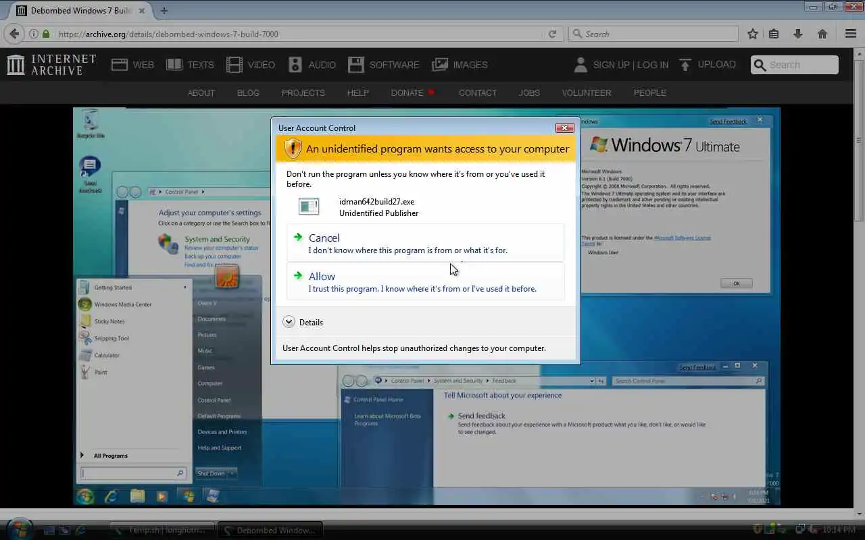
Task: Click the Unidentified Publisher text
Action: [378, 213]
